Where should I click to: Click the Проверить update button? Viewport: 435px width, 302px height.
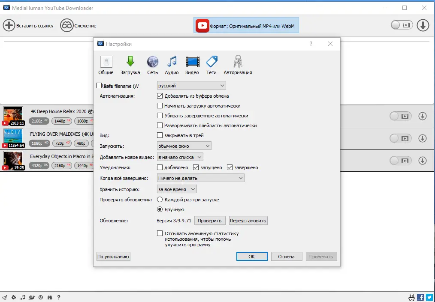210,221
